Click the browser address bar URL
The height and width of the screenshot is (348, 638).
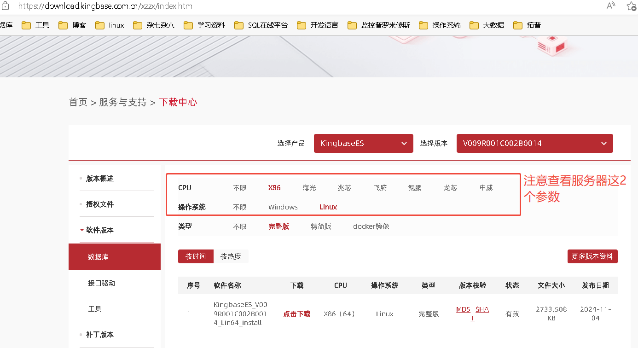[105, 6]
